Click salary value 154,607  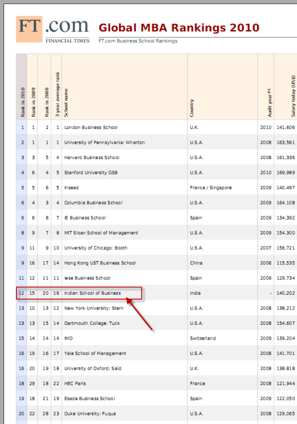286,323
